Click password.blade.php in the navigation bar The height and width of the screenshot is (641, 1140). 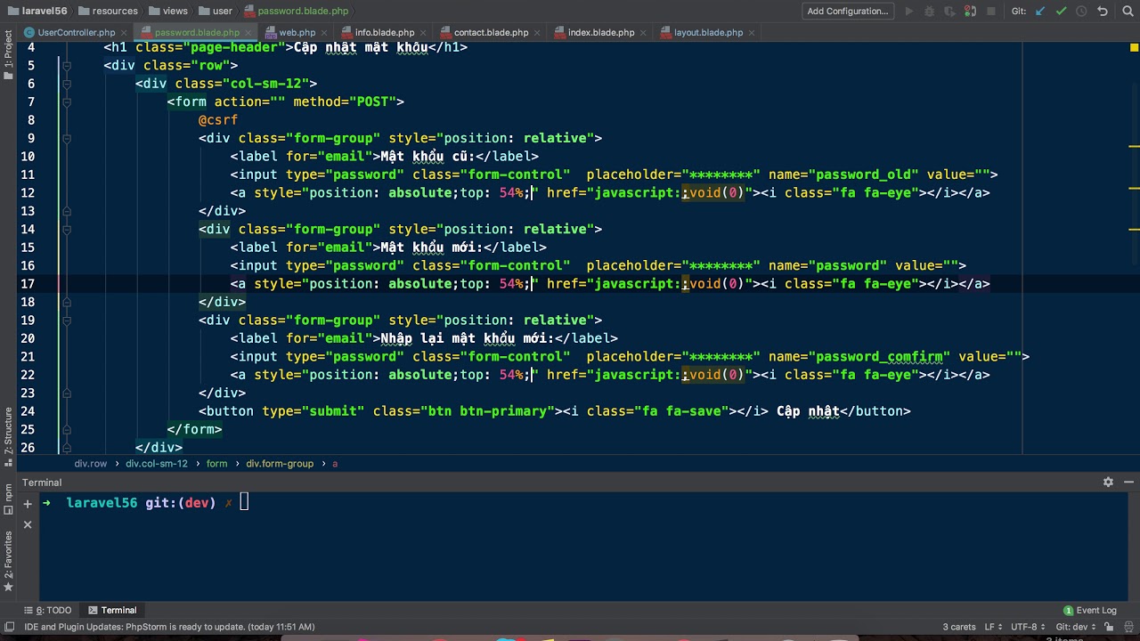coord(296,12)
